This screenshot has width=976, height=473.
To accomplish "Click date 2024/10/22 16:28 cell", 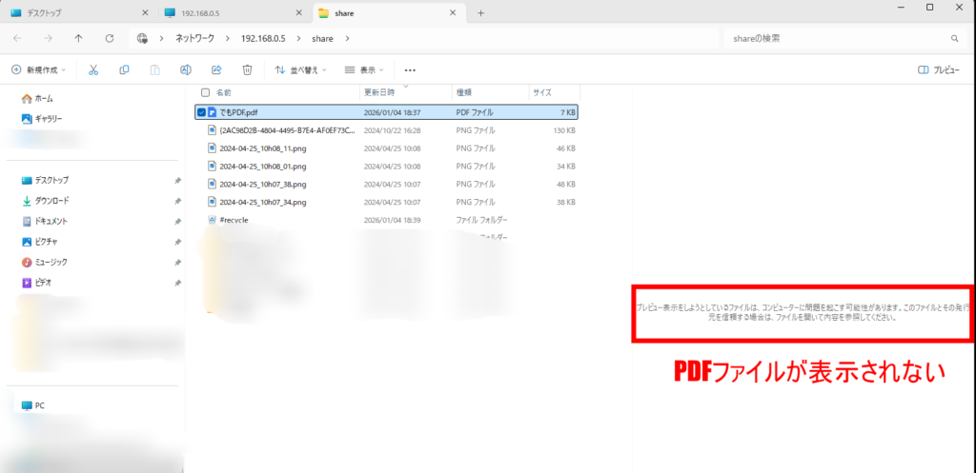I will pos(392,130).
